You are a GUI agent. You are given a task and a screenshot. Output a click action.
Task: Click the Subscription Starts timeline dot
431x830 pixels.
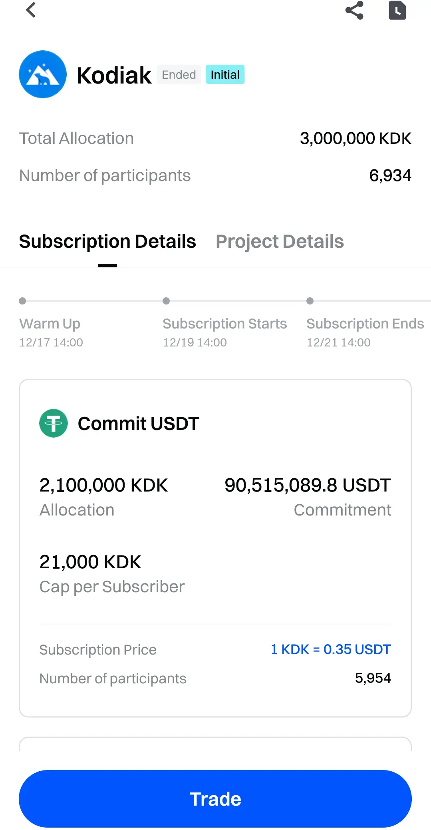coord(166,301)
